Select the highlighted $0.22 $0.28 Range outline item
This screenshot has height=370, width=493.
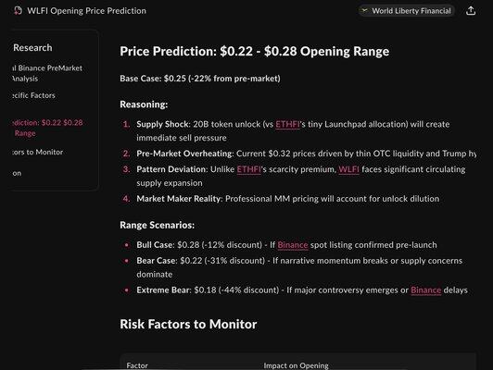(47, 128)
